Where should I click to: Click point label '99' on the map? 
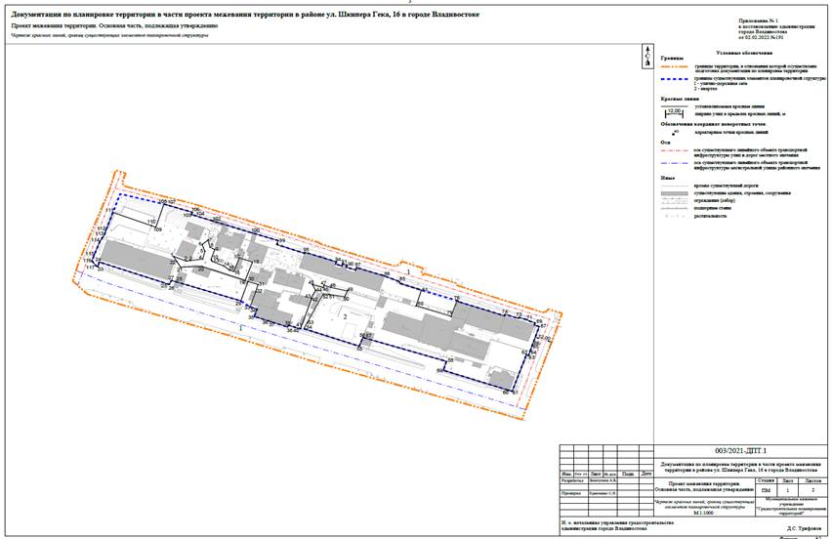(x=282, y=241)
